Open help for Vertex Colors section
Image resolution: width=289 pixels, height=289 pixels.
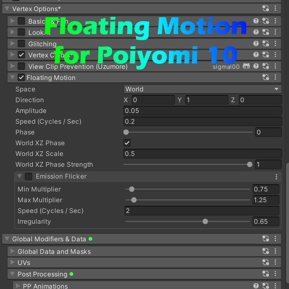click(x=256, y=55)
